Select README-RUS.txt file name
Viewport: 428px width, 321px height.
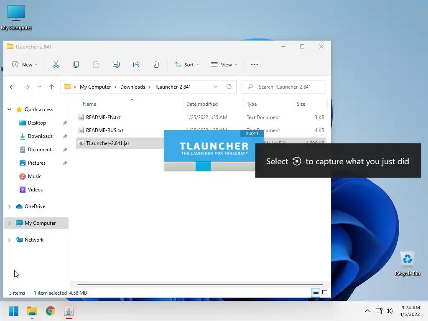(104, 130)
